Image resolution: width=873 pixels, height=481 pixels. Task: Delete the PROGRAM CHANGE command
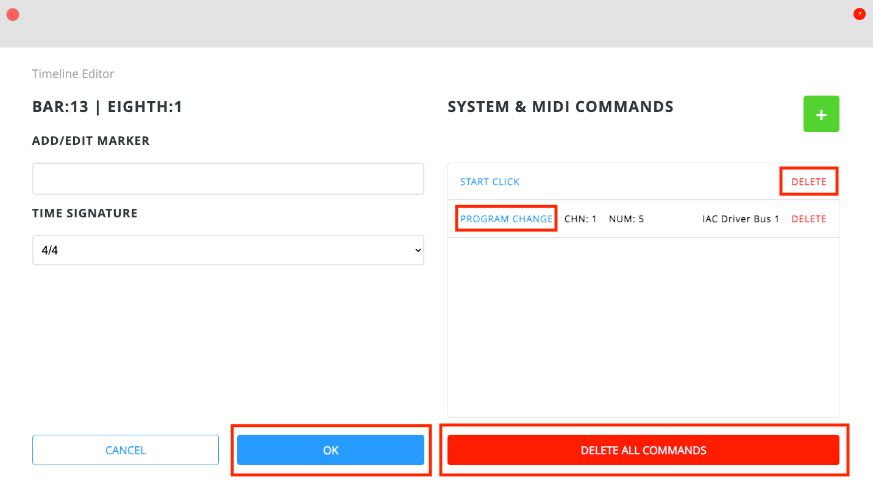click(808, 219)
